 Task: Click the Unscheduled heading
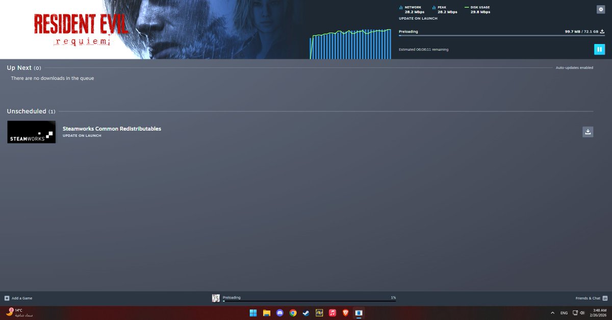tap(27, 111)
